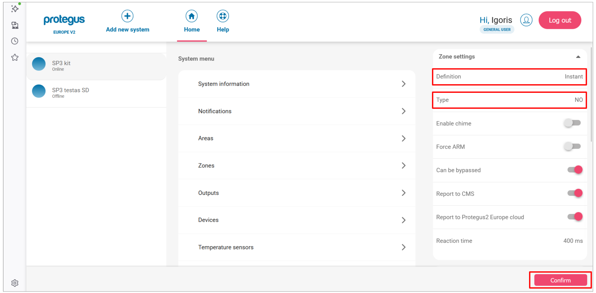Viewport: 596px width, 293px height.
Task: Expand Temperature sensors chevron
Action: pyautogui.click(x=404, y=247)
